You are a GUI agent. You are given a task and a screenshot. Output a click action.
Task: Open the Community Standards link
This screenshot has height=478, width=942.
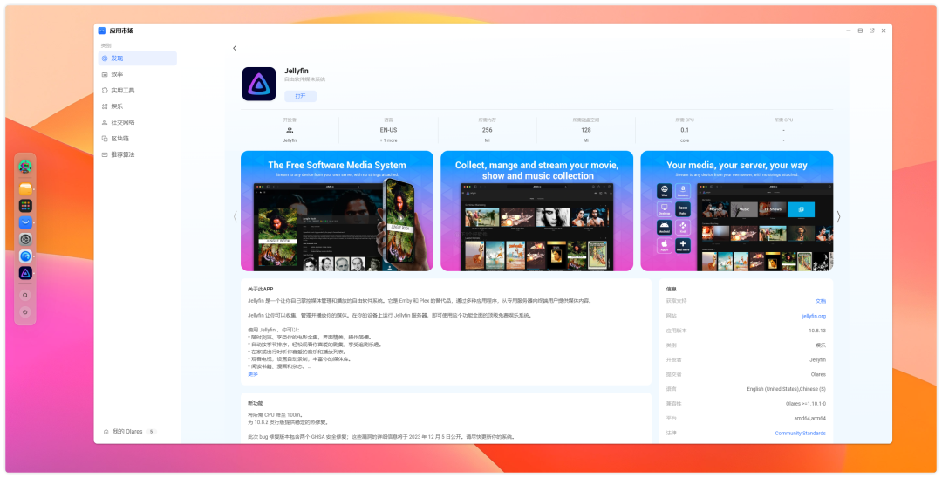click(x=800, y=433)
